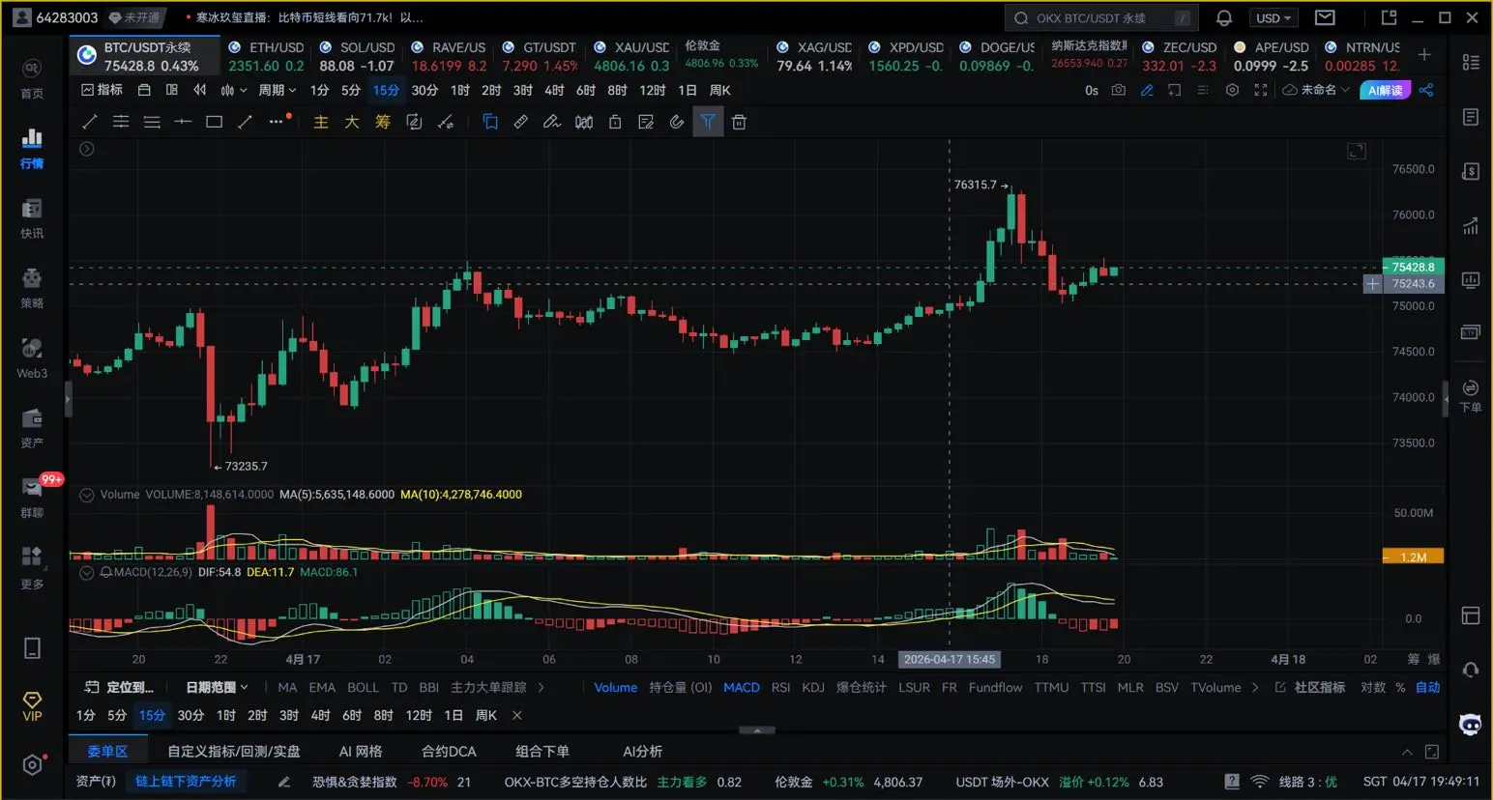Open the Web3 sidebar icon
Image resolution: width=1493 pixels, height=800 pixels.
(32, 357)
